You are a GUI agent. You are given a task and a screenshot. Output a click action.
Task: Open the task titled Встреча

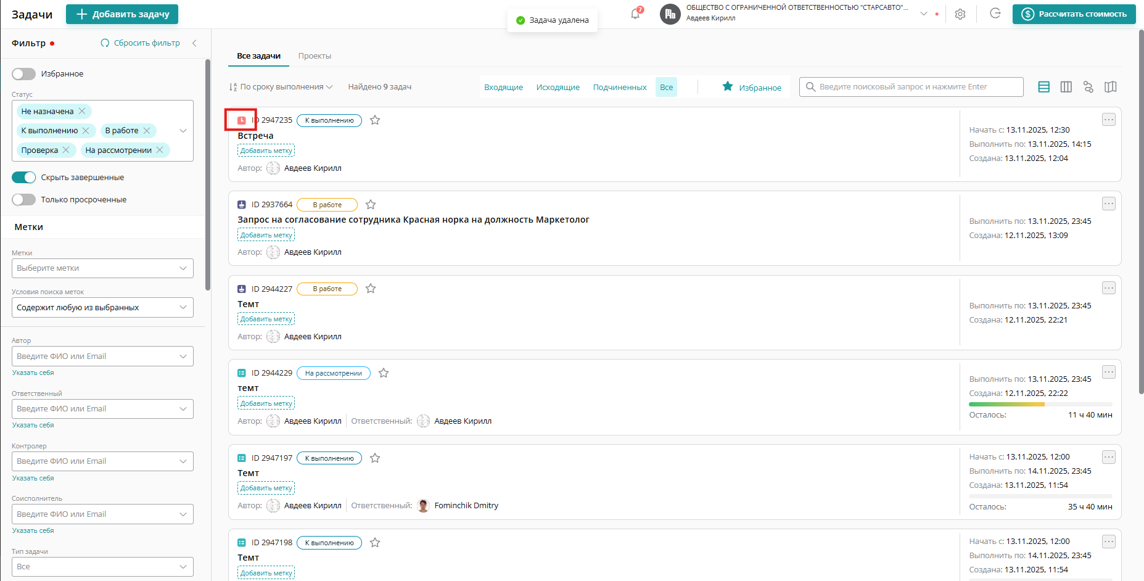255,136
